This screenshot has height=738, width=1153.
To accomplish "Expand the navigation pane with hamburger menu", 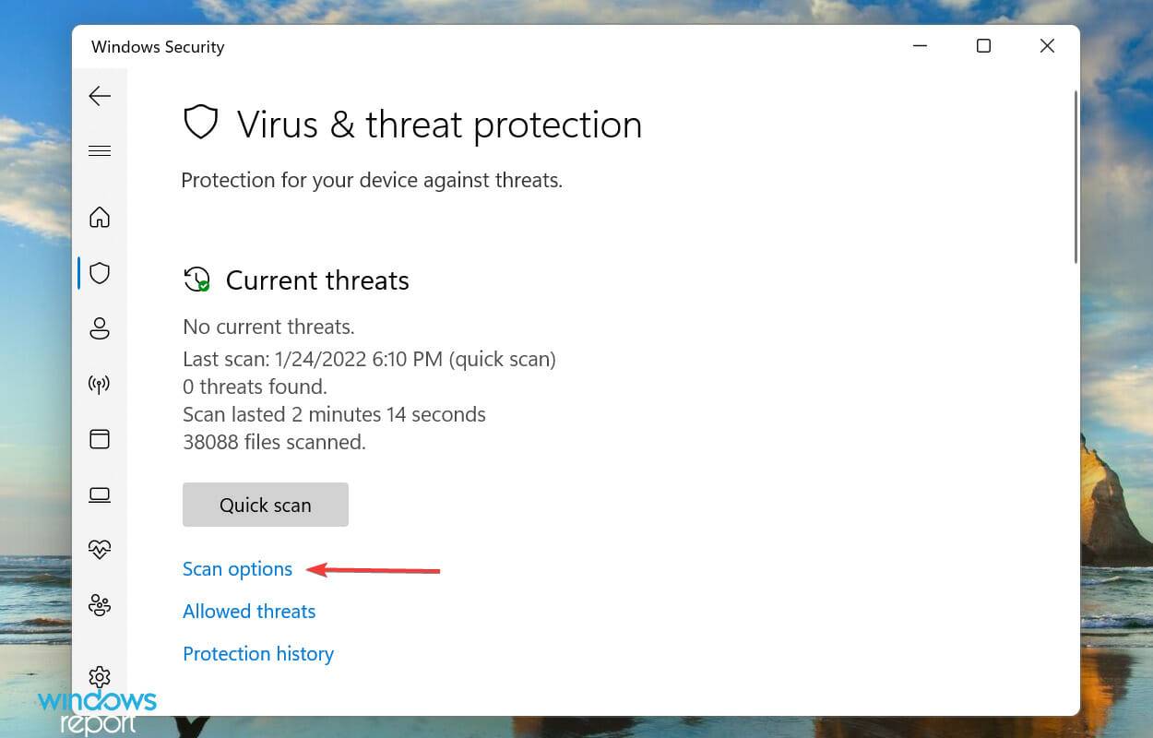I will click(100, 150).
